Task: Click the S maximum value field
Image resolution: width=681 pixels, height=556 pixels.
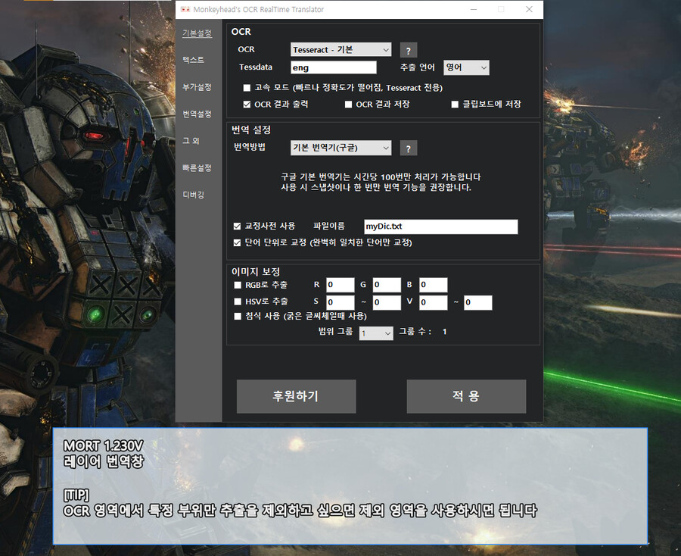Action: [387, 302]
